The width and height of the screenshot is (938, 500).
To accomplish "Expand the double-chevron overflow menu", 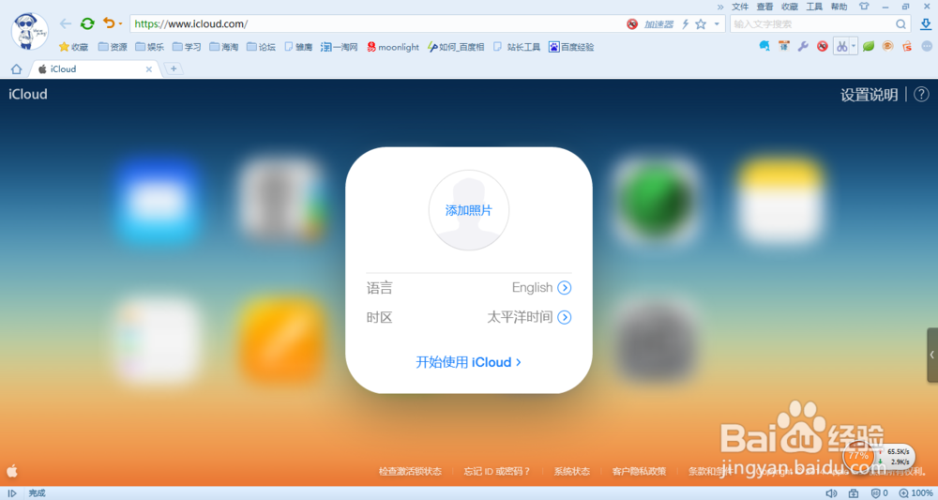I will coord(720,8).
